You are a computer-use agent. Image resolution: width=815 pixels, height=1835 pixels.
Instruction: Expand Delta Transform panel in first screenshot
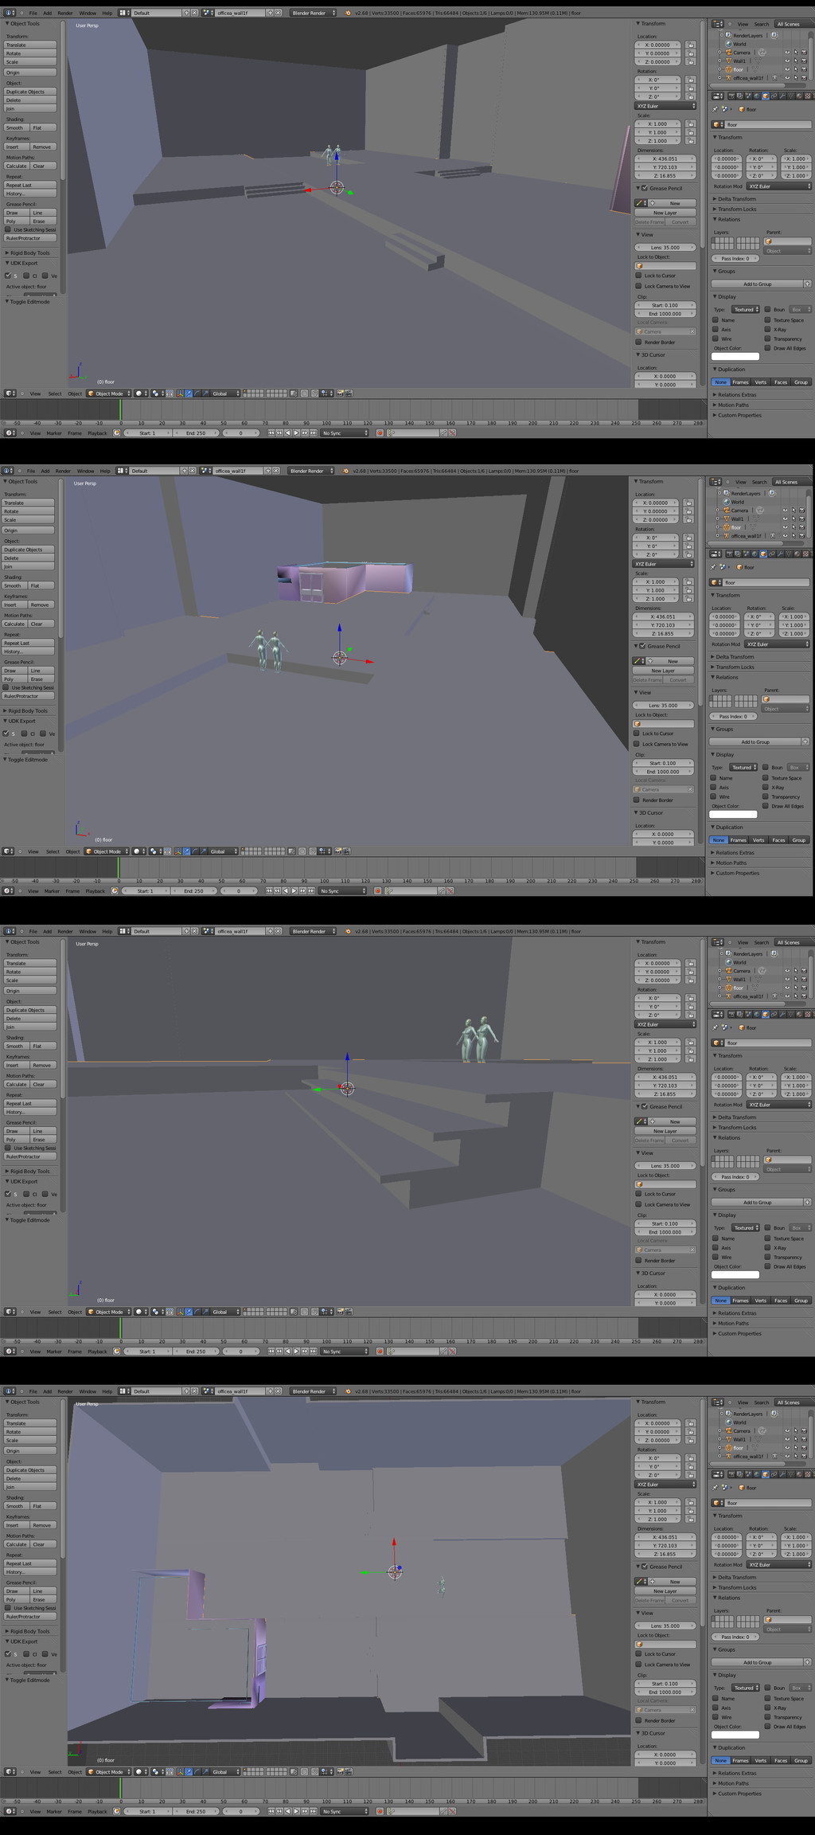click(x=736, y=199)
